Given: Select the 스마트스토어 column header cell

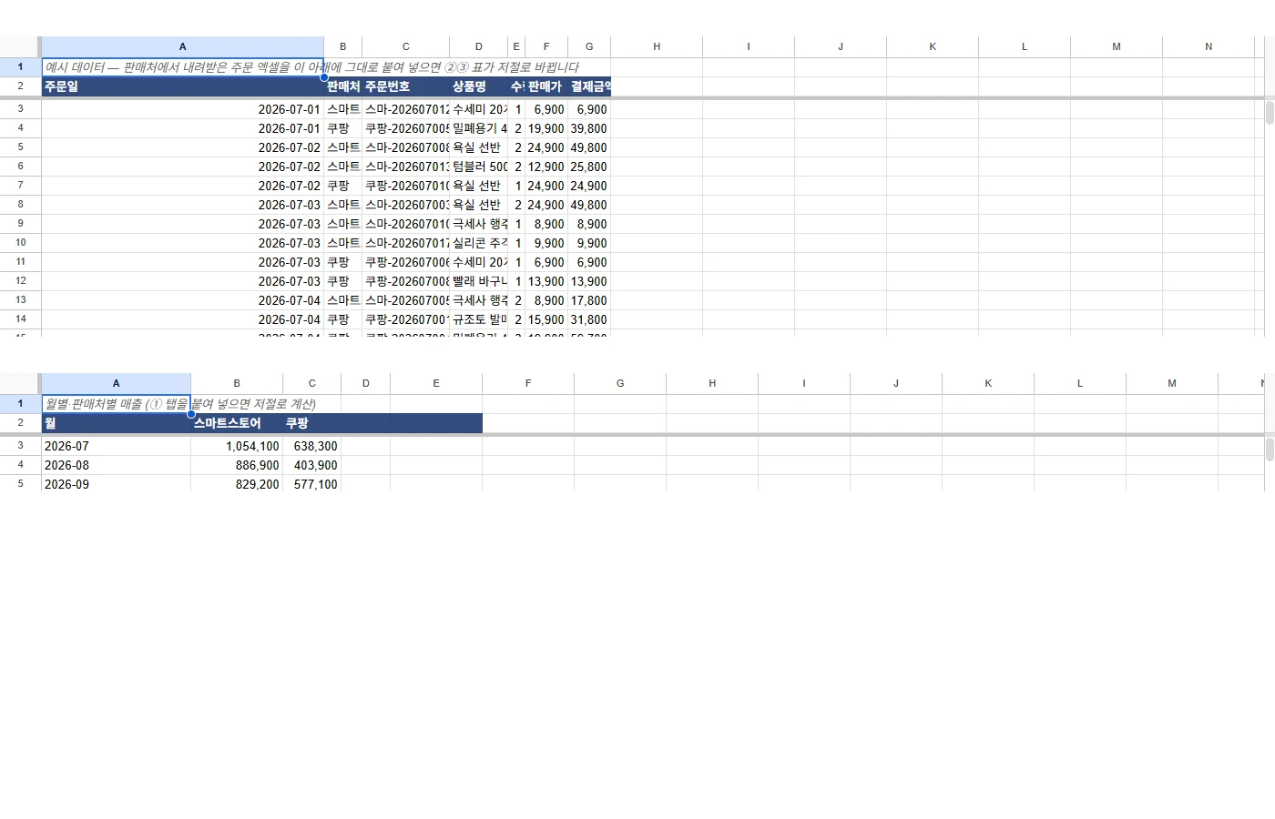Looking at the screenshot, I should tap(237, 423).
